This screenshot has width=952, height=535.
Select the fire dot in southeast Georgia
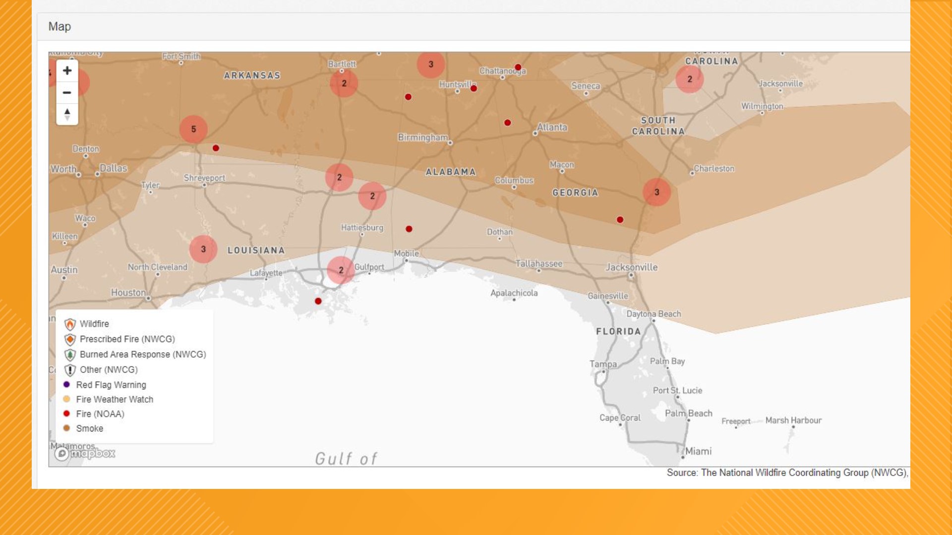(x=620, y=220)
